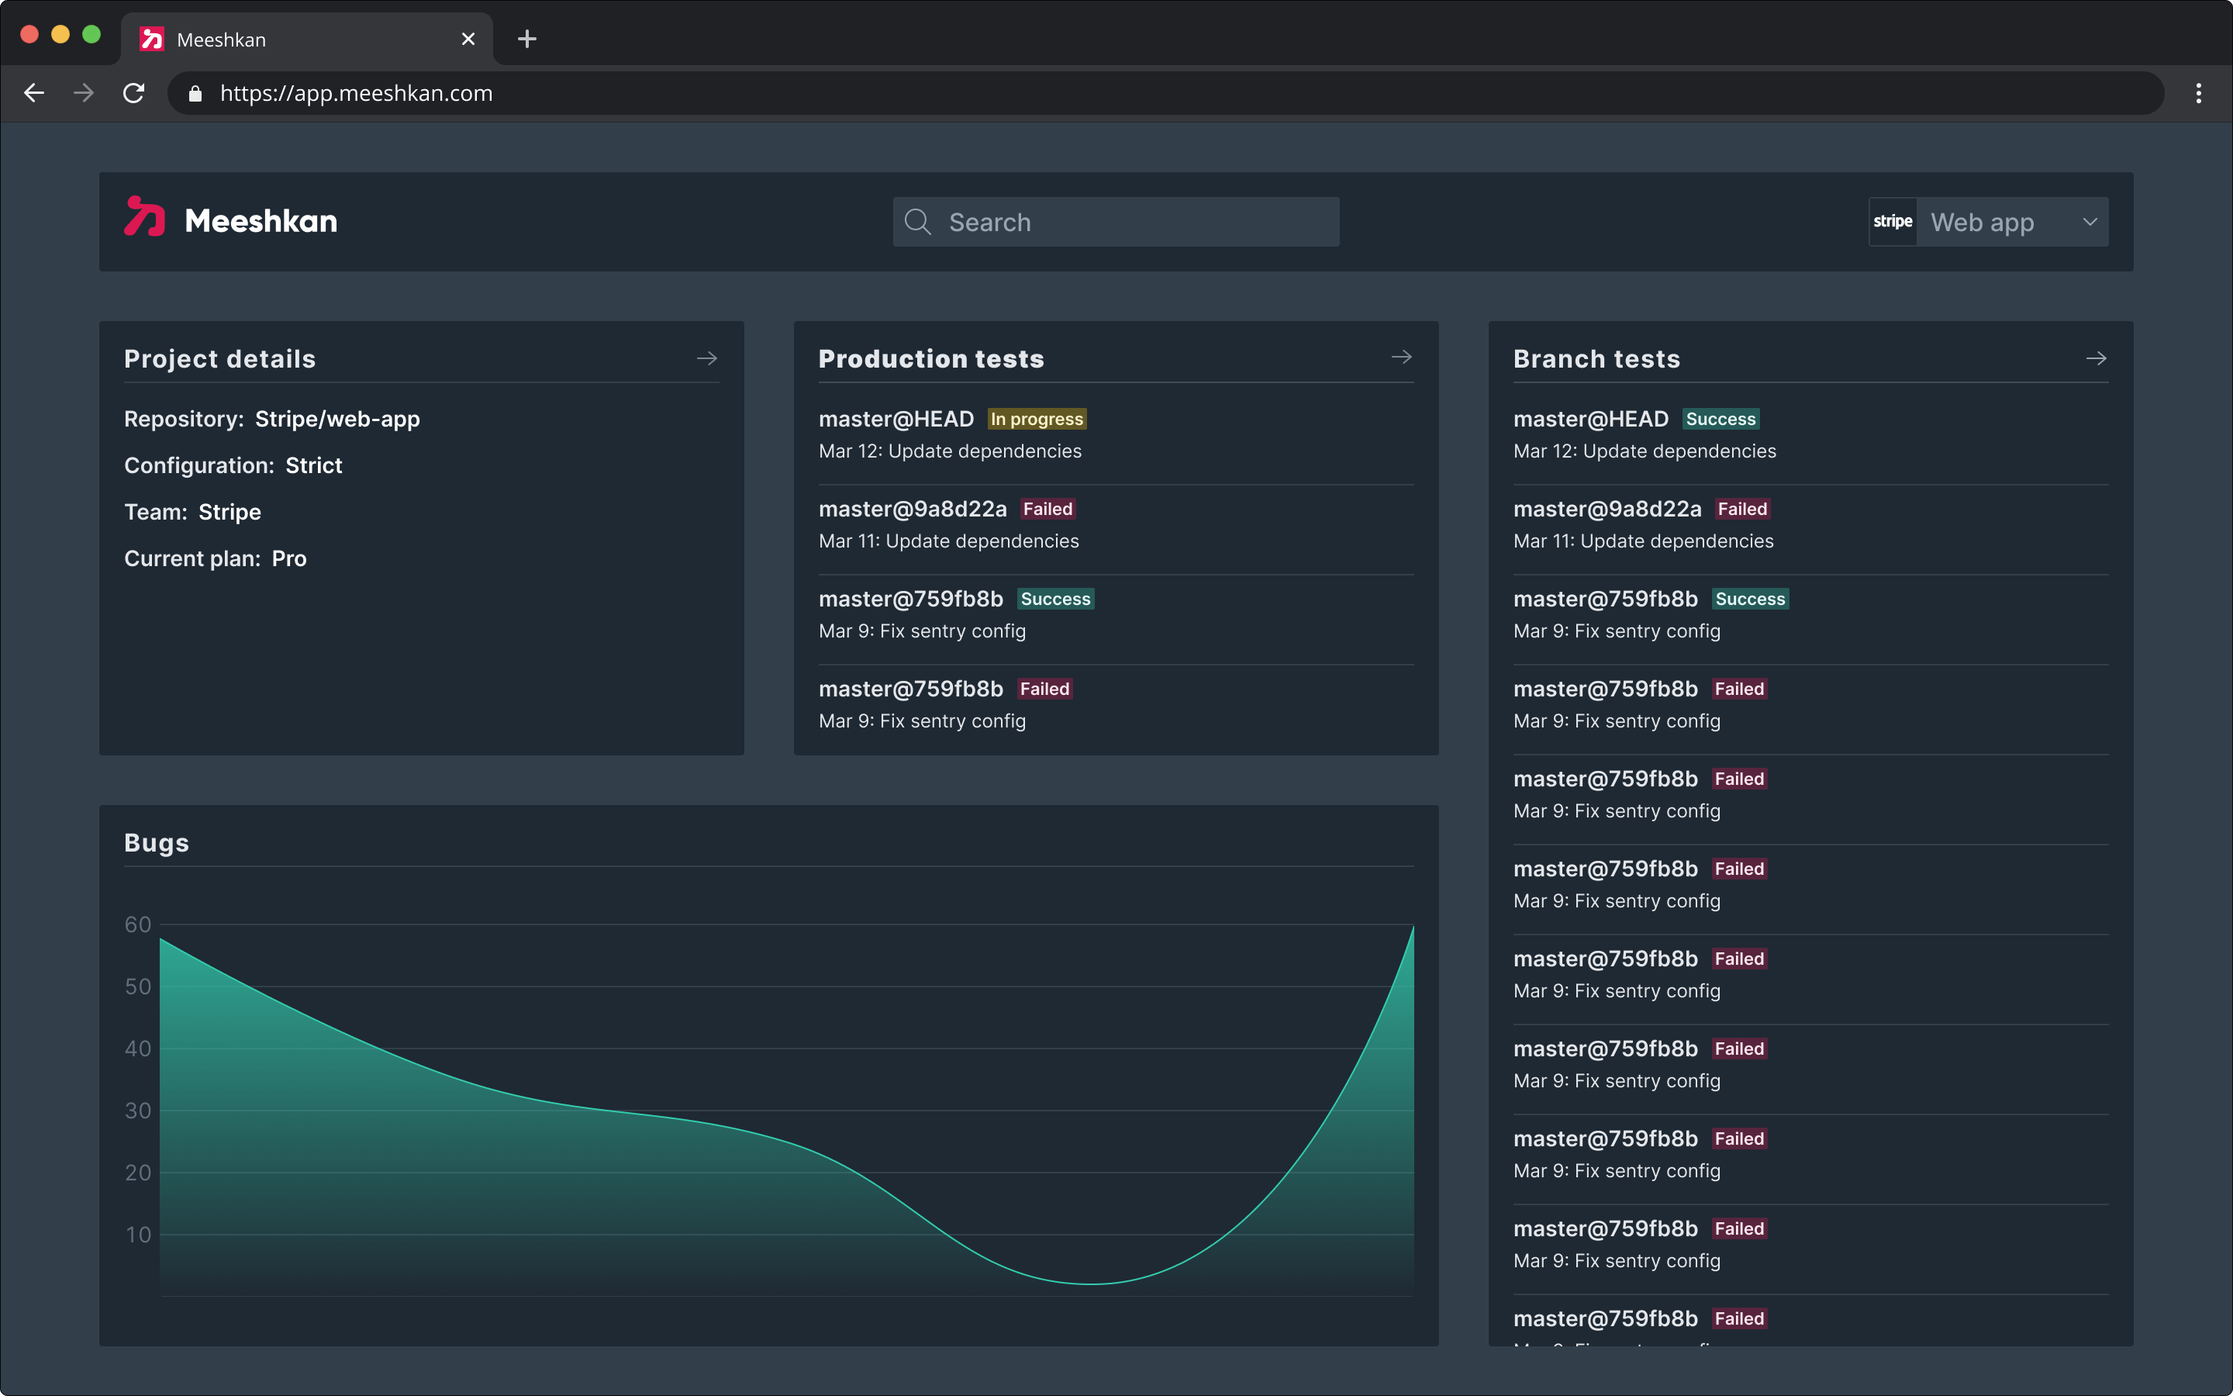Click the Meeshkan logo icon in header

[145, 218]
